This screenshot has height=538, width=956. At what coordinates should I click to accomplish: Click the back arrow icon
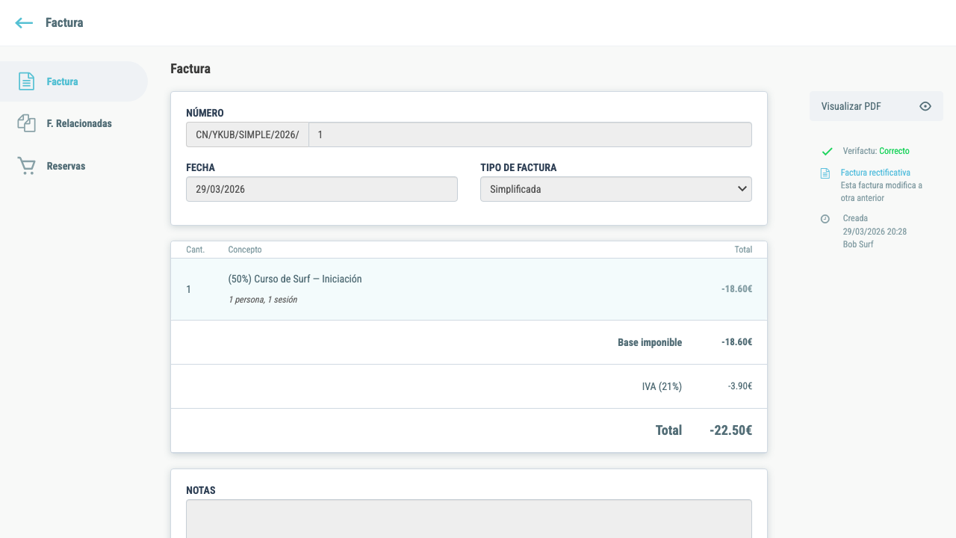tap(24, 23)
